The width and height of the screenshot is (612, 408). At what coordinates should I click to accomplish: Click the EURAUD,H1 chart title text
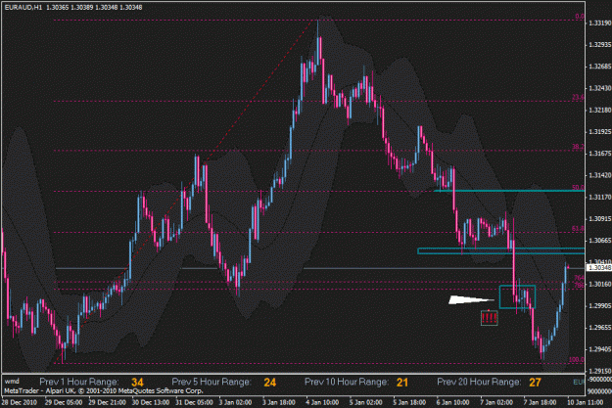coord(24,8)
